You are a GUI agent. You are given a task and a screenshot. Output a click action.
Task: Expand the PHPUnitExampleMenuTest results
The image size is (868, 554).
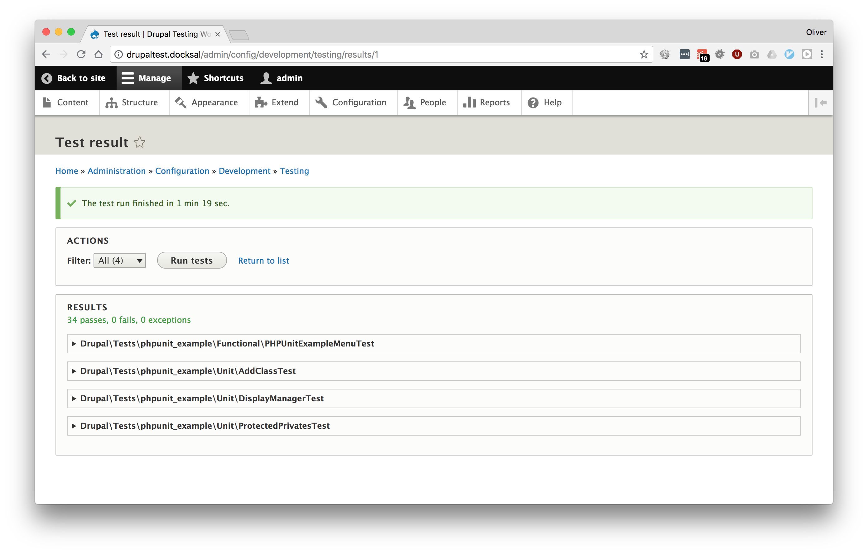227,343
